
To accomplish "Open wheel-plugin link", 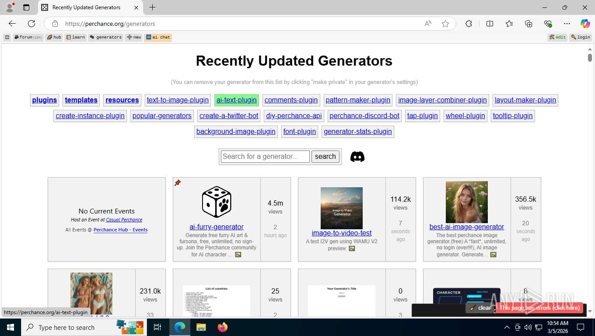I will (x=465, y=116).
